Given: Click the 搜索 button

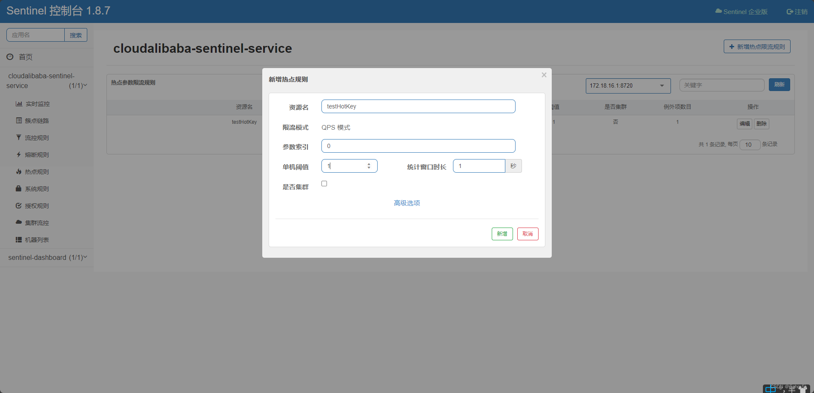Looking at the screenshot, I should [76, 35].
